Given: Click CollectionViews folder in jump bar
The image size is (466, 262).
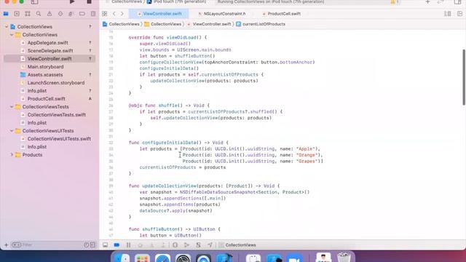Looking at the screenshot, I should (163, 24).
